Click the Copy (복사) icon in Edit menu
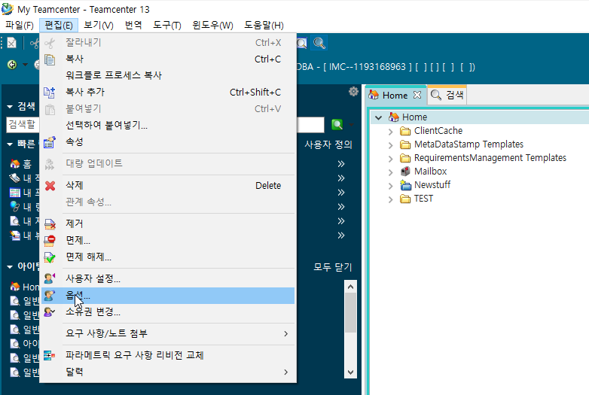This screenshot has height=395, width=589. (50, 59)
